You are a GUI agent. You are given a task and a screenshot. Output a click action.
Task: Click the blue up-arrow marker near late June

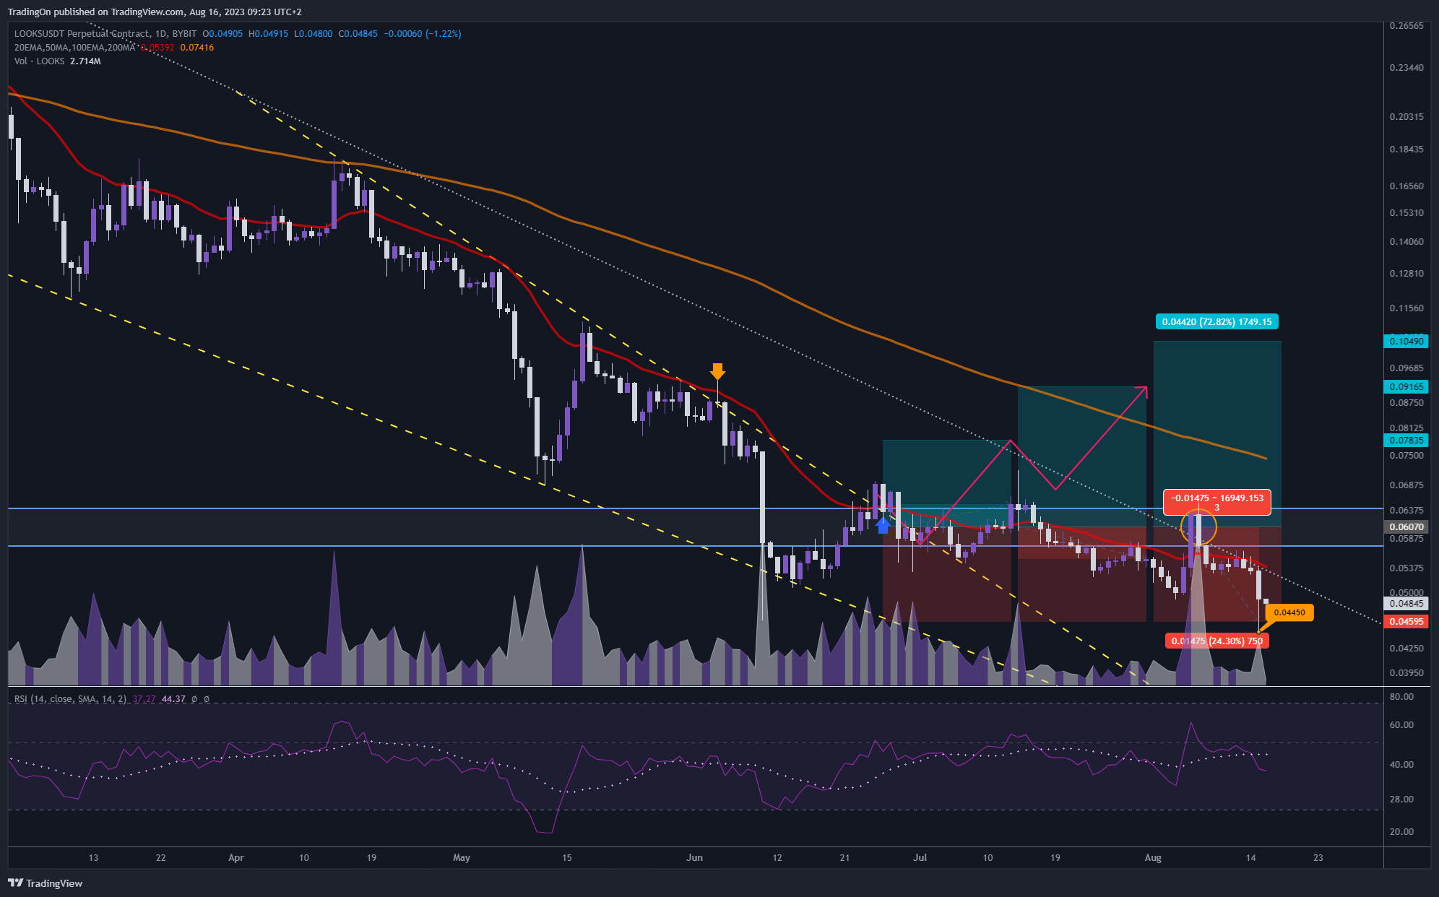[882, 526]
